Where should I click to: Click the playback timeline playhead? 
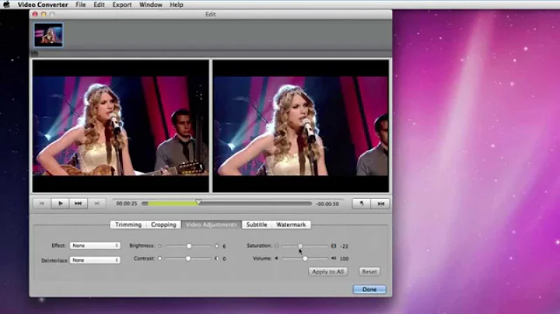pos(198,202)
